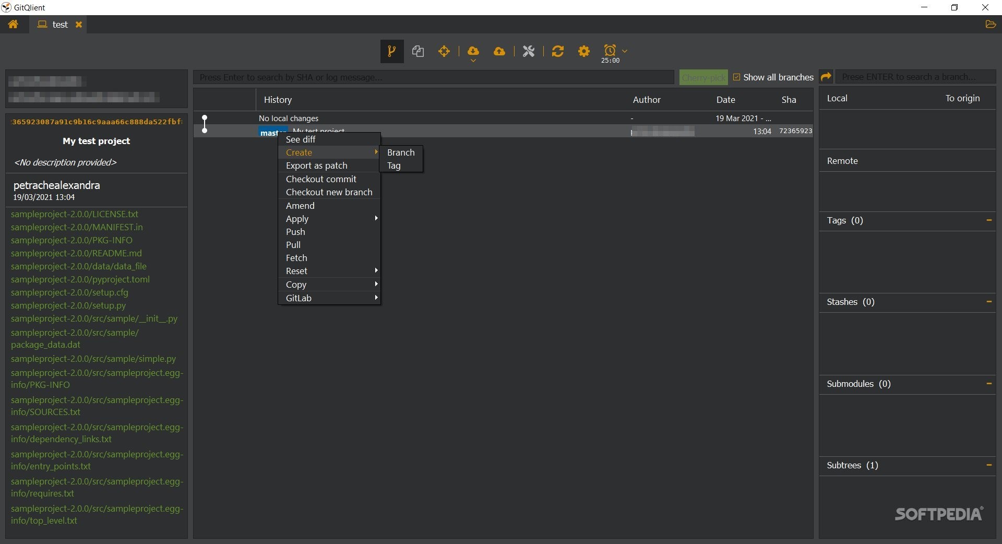This screenshot has height=544, width=1002.
Task: Expand the Apply submenu
Action: pyautogui.click(x=329, y=219)
